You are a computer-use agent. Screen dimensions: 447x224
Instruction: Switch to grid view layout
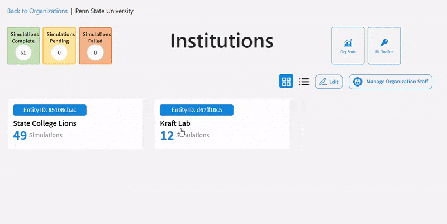click(286, 81)
